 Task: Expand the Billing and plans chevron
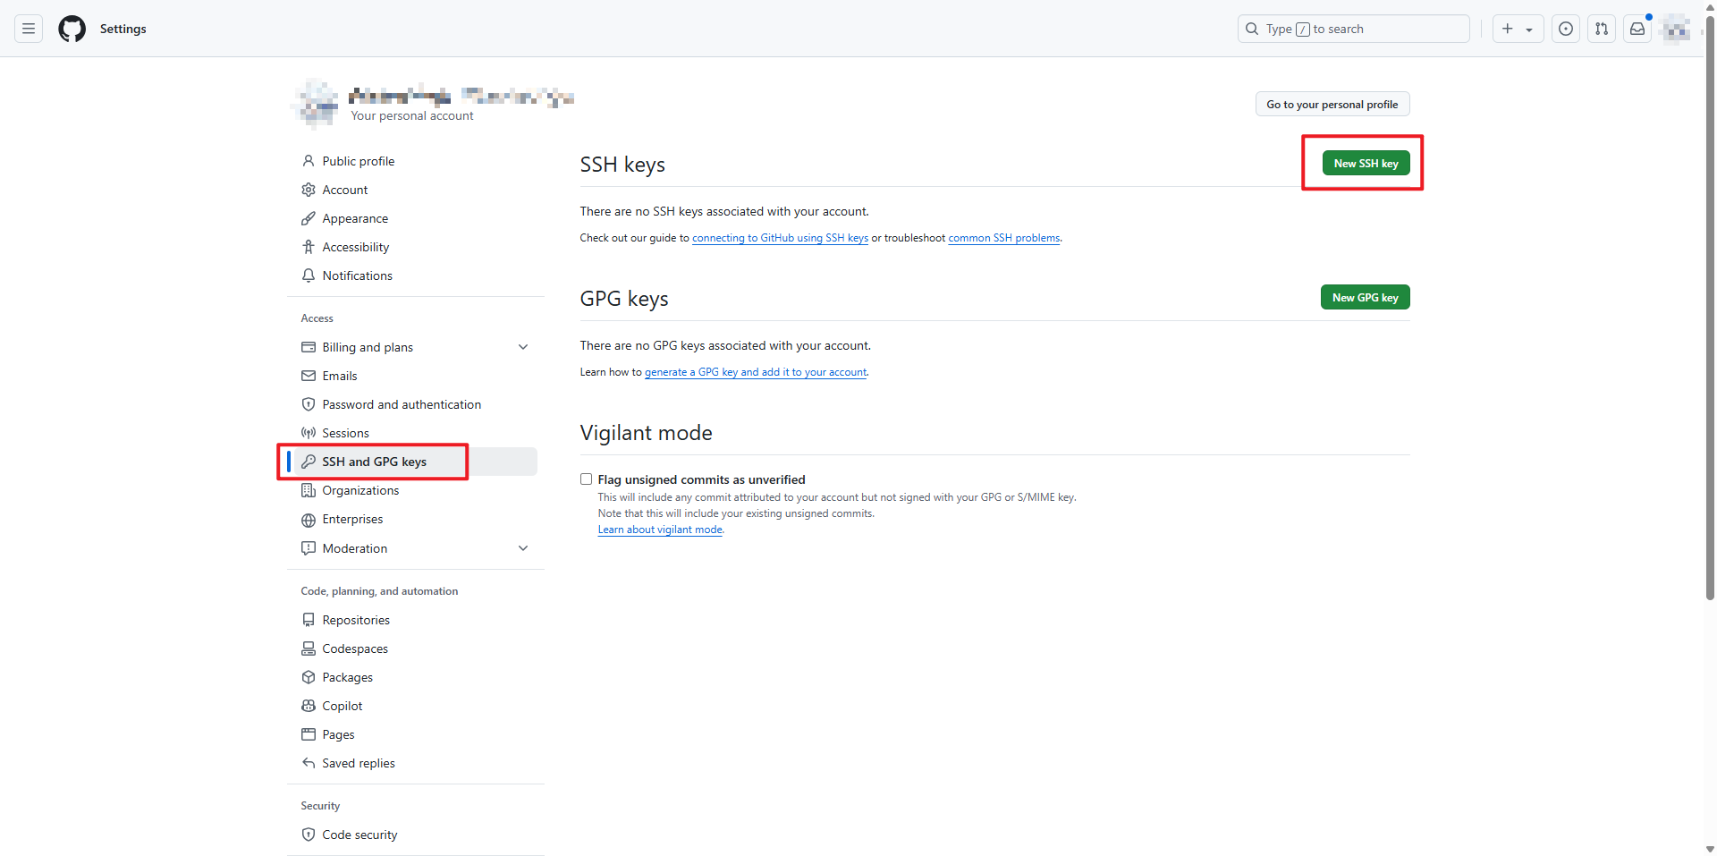coord(523,347)
